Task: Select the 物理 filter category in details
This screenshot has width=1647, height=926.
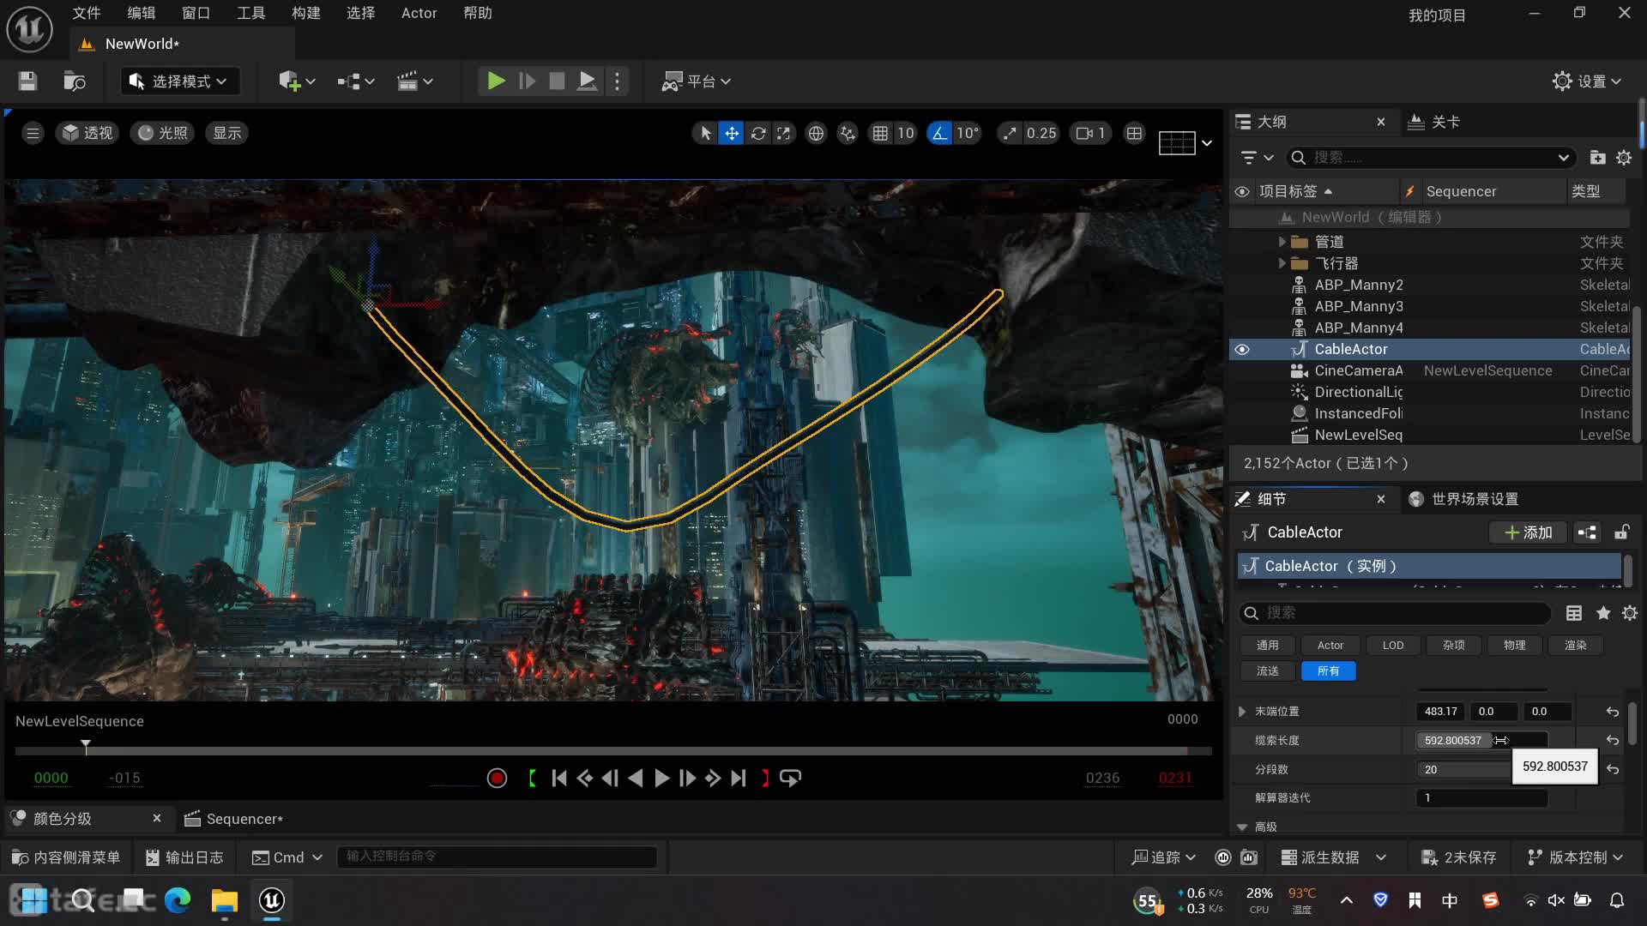Action: (x=1514, y=645)
